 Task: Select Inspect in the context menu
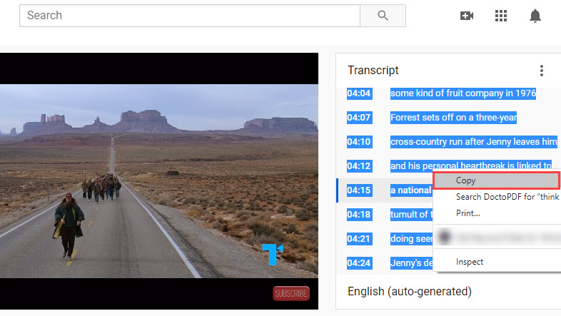pos(470,262)
